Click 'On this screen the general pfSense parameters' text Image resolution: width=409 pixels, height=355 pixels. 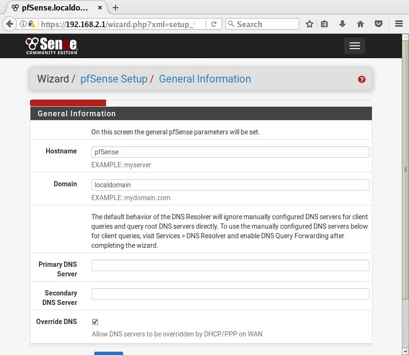pyautogui.click(x=175, y=132)
